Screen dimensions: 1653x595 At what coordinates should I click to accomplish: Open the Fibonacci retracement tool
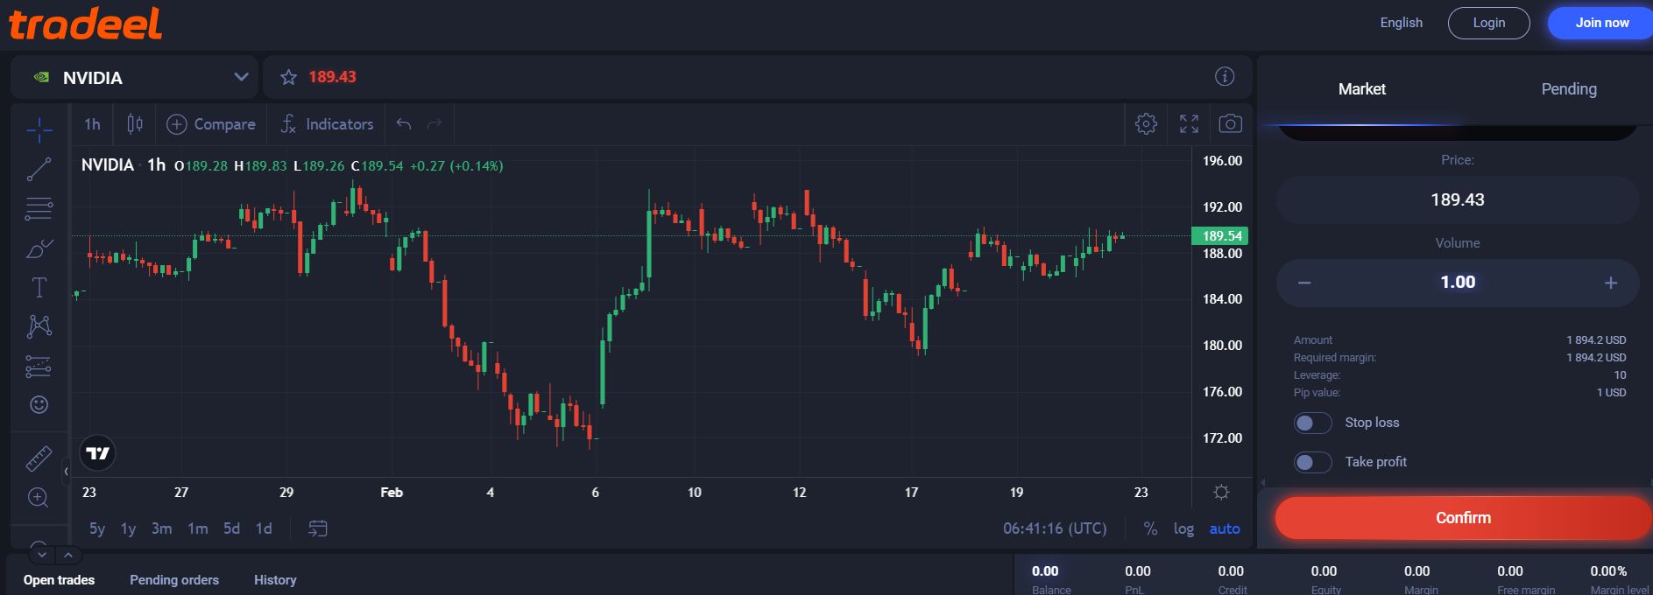(39, 208)
